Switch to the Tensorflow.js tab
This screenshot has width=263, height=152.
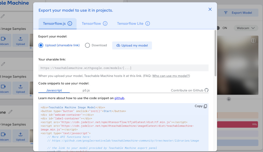58,24
